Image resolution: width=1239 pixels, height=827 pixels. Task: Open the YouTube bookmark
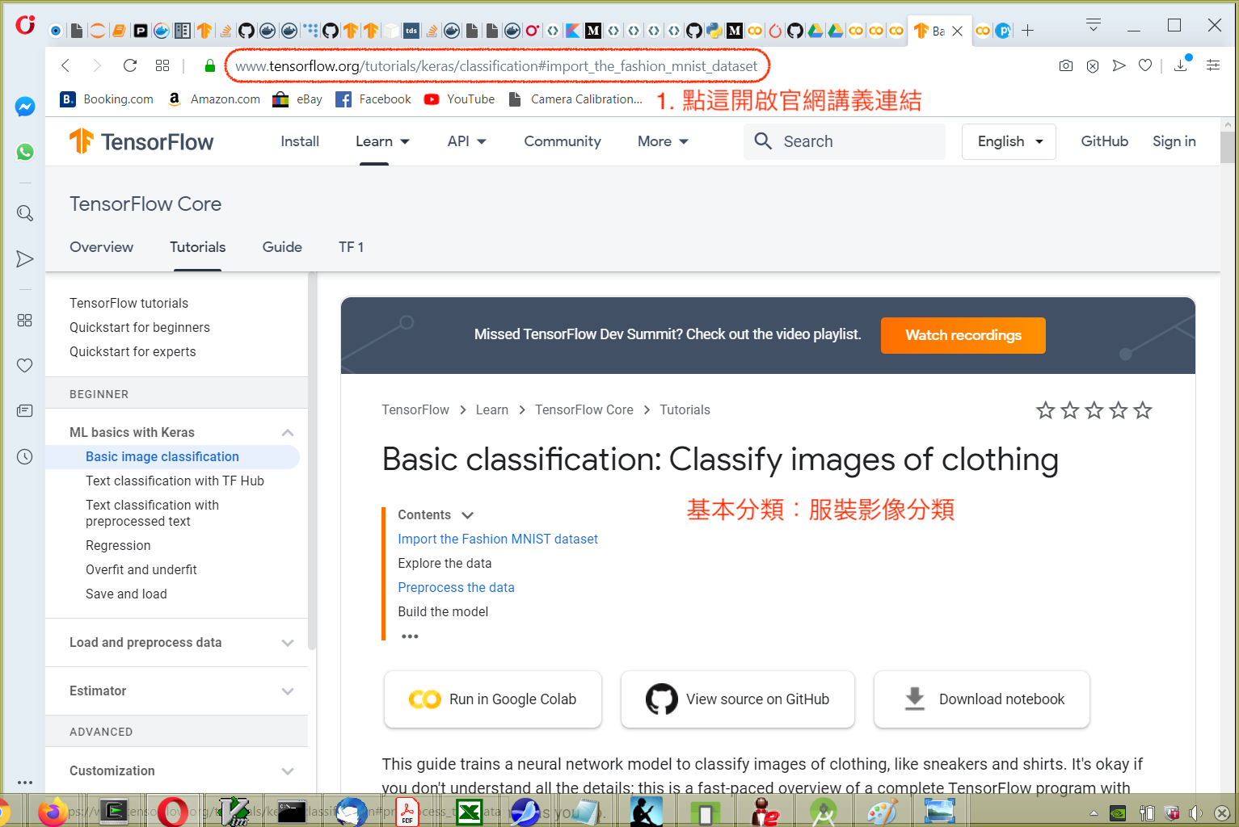[x=460, y=99]
